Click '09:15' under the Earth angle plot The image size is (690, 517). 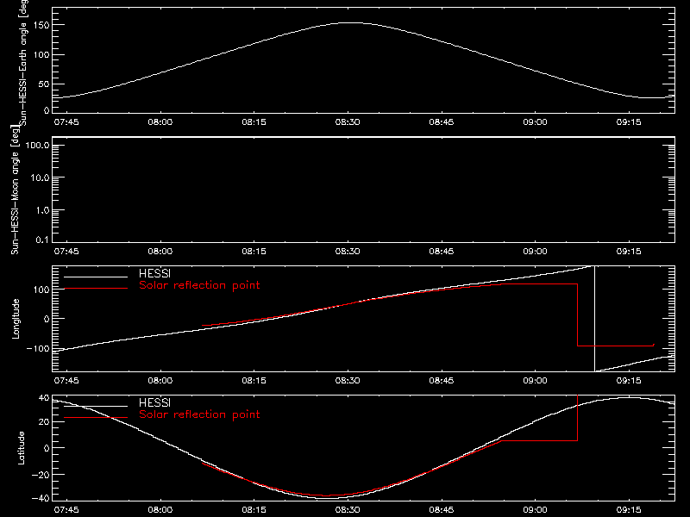[629, 122]
